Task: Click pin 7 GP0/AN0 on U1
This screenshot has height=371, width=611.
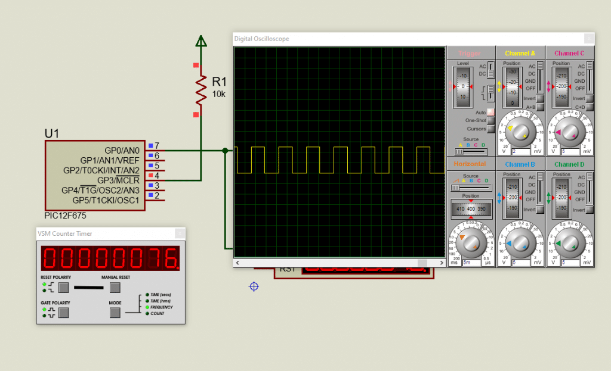Action: (156, 150)
